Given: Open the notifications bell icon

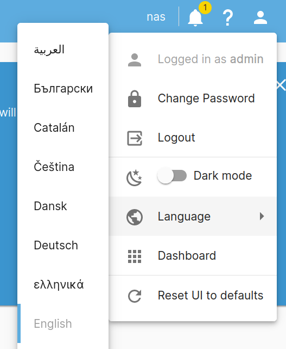Looking at the screenshot, I should [195, 17].
